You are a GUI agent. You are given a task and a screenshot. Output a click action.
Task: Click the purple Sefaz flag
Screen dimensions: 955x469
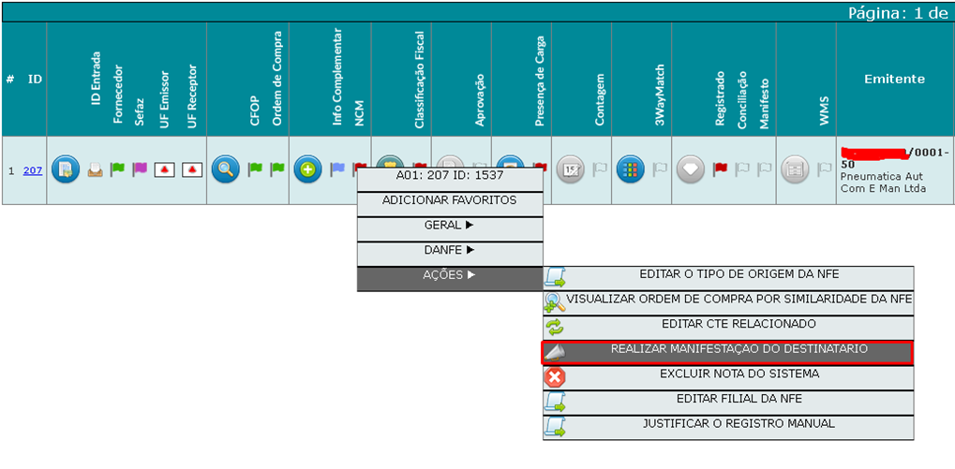point(140,169)
